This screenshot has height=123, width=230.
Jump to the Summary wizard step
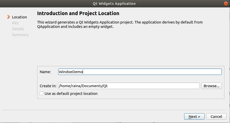[x=20, y=35]
